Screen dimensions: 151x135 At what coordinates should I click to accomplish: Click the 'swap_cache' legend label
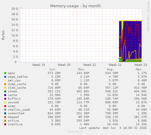coord(17,84)
